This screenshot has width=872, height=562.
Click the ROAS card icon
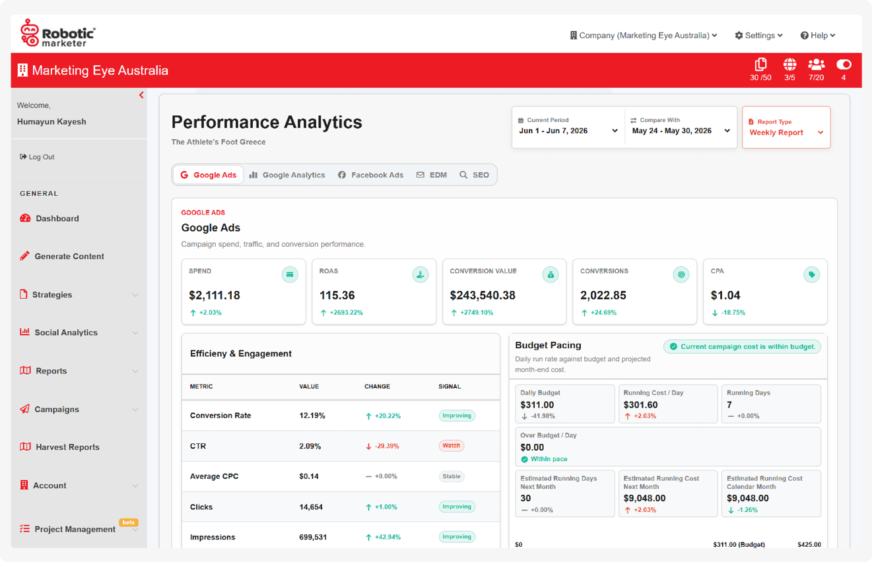tap(420, 274)
